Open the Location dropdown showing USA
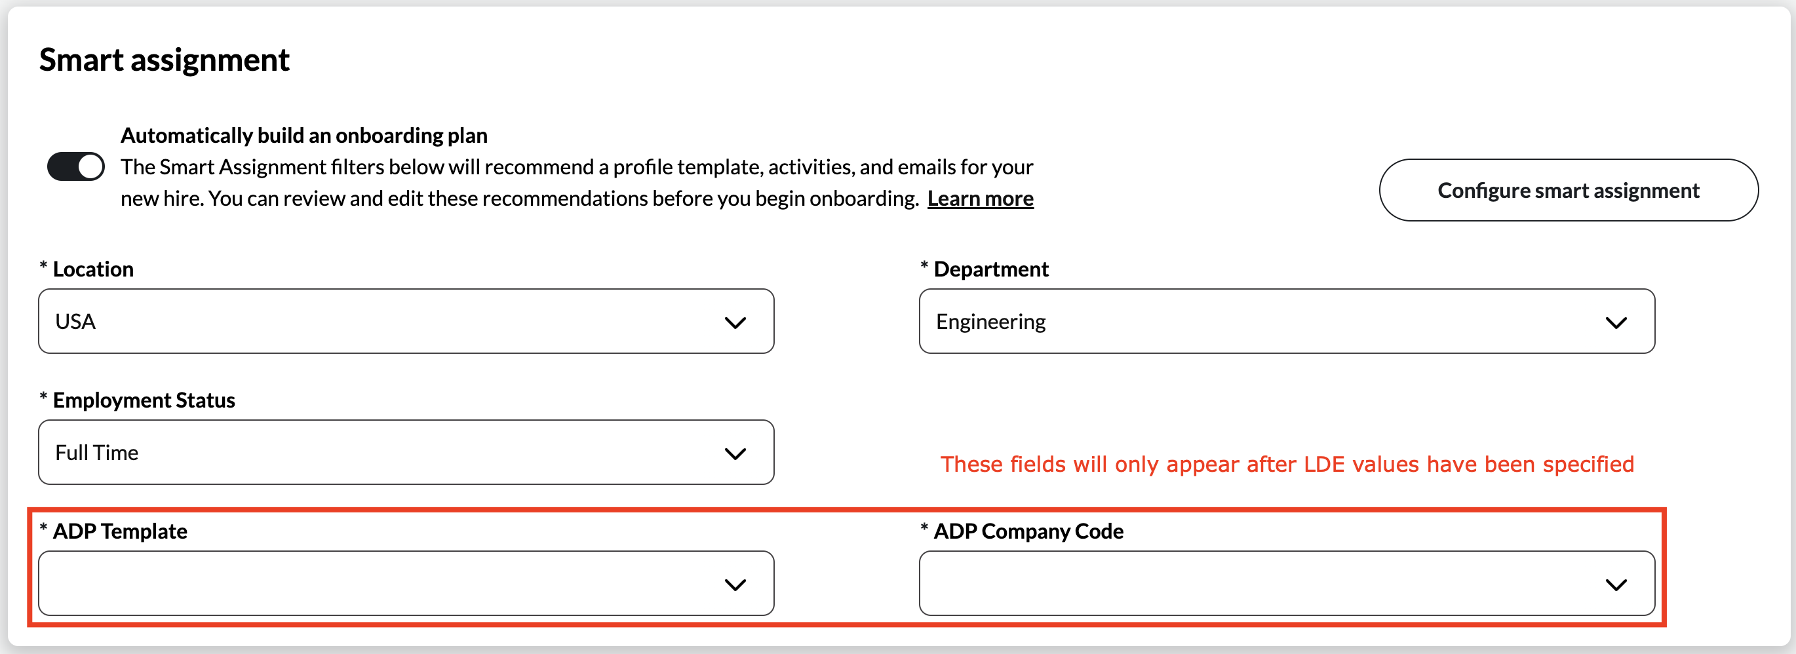The width and height of the screenshot is (1796, 654). click(x=406, y=321)
